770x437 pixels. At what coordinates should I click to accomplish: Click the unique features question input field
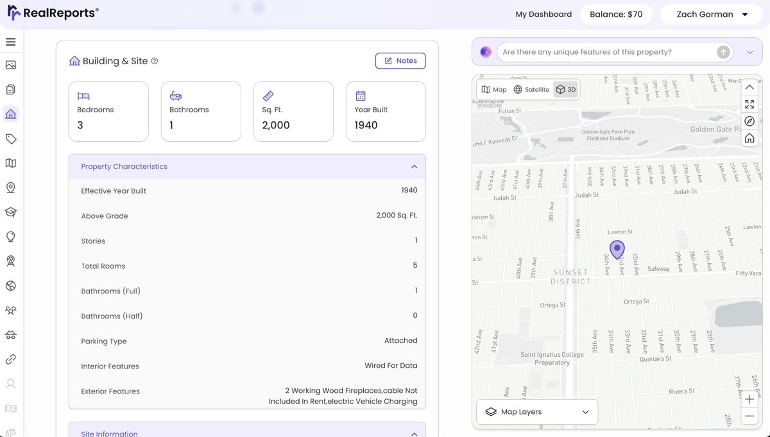tap(606, 52)
